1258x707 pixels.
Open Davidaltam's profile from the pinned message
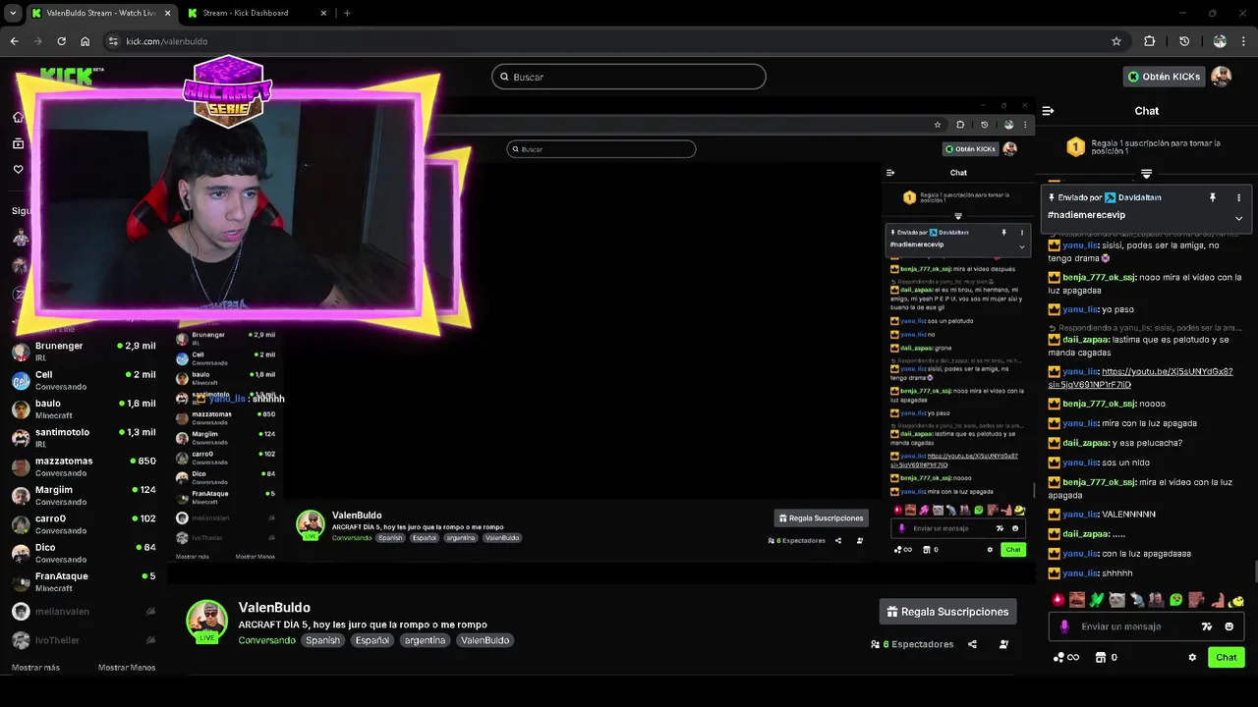coord(1139,197)
